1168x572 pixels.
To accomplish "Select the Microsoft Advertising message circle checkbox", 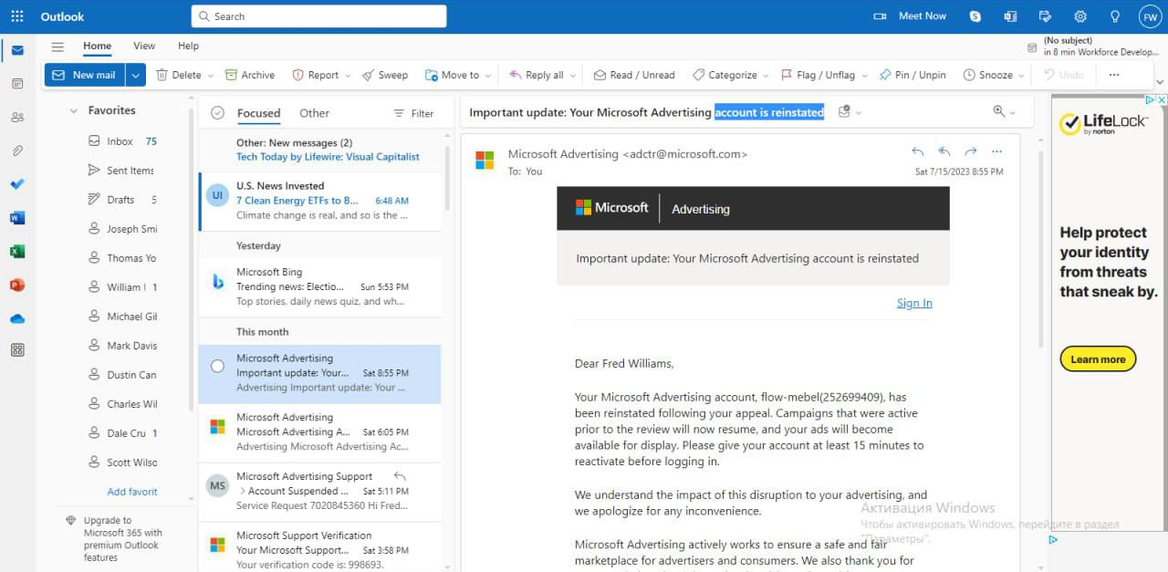I will 217,366.
